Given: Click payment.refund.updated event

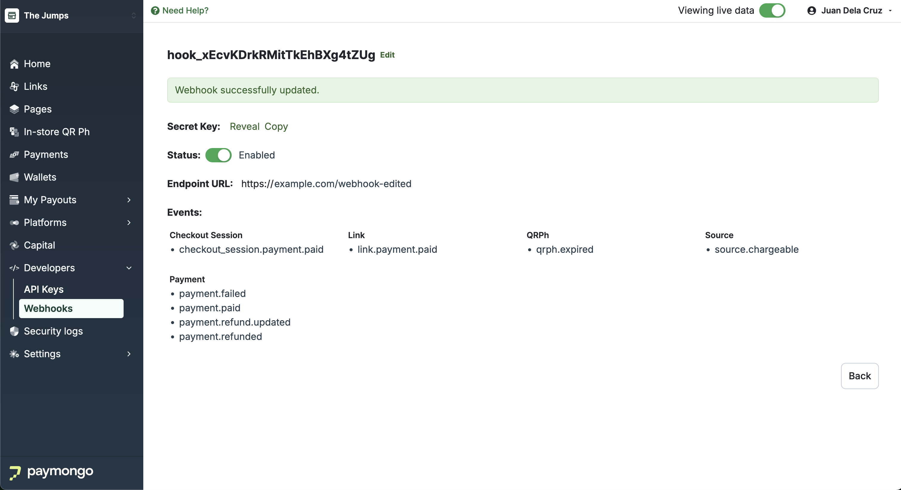Looking at the screenshot, I should click(235, 322).
